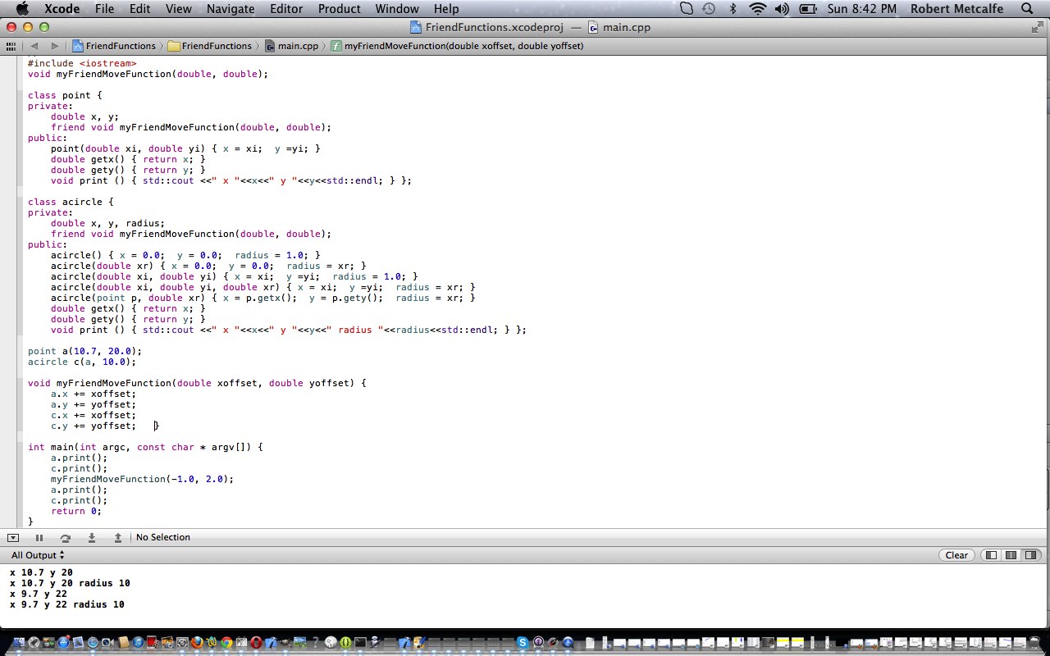
Task: Open the myFriendMoveFunction symbol popup in the jump bar
Action: [457, 46]
